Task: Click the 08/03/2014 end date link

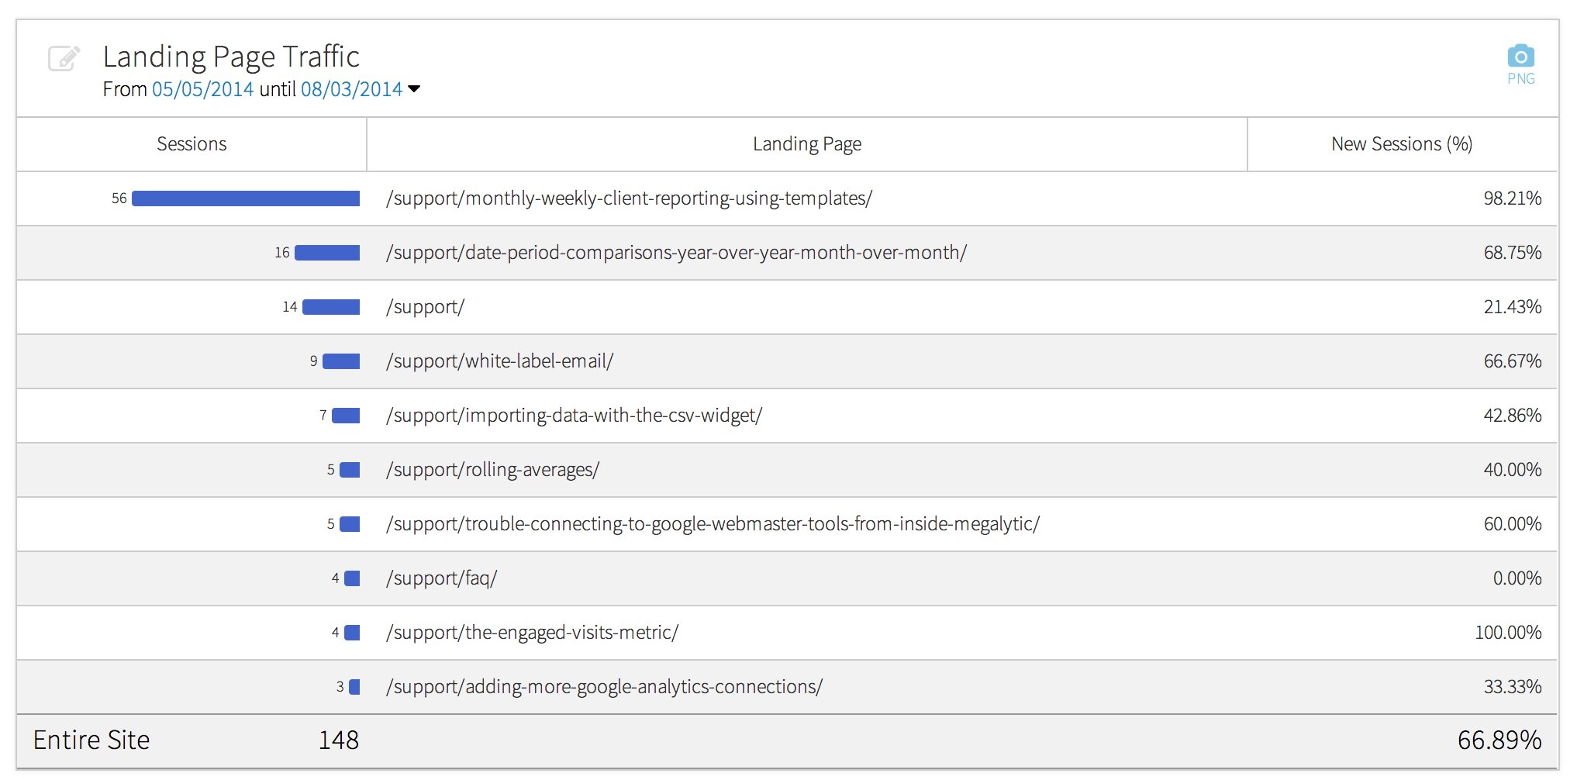Action: point(351,89)
